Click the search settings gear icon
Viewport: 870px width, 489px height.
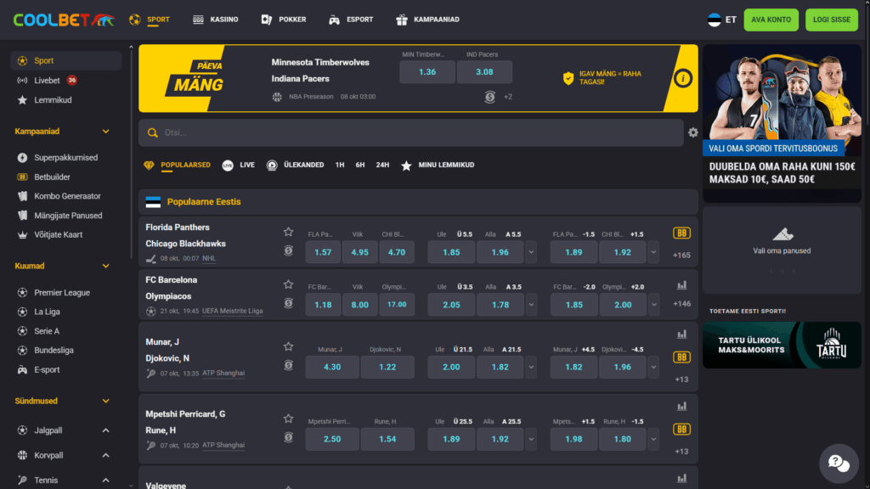693,132
